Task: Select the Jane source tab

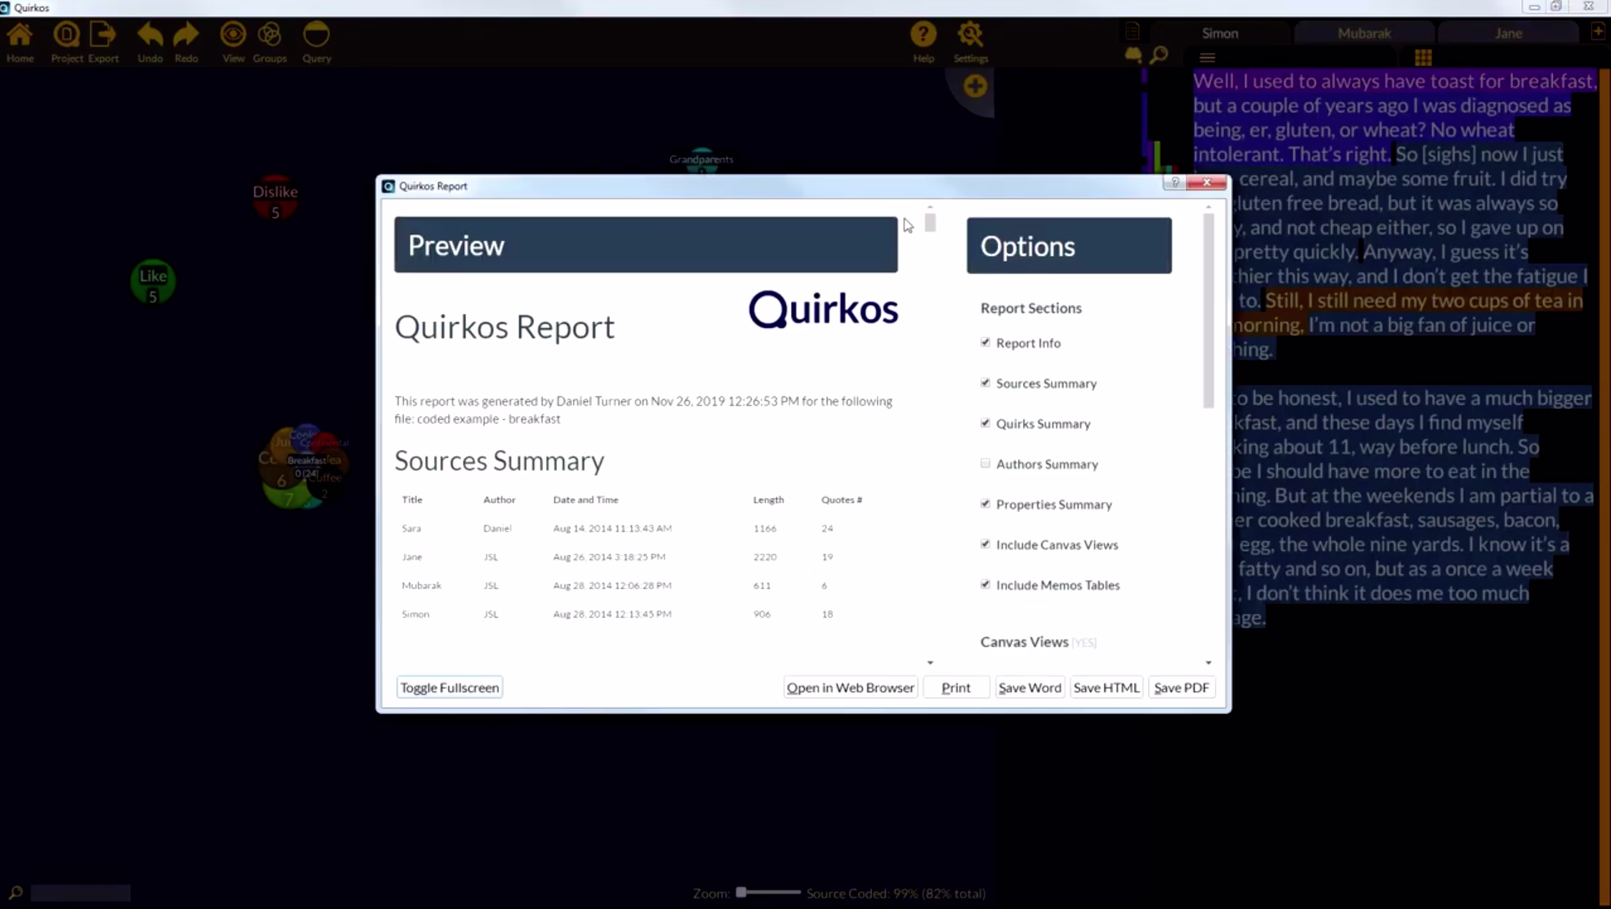Action: (x=1508, y=33)
